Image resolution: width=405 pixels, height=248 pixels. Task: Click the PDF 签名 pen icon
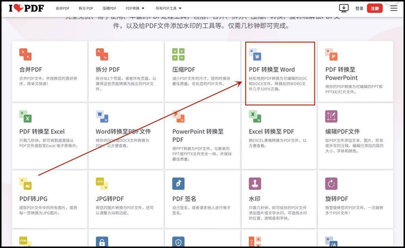pos(179,183)
